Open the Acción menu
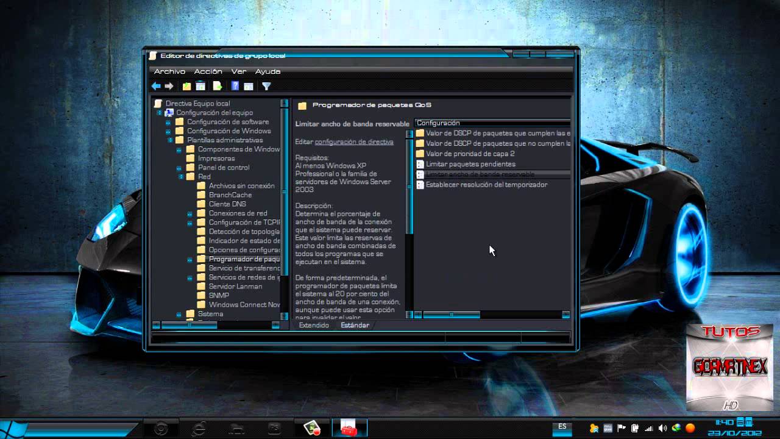The height and width of the screenshot is (439, 780). pos(208,71)
